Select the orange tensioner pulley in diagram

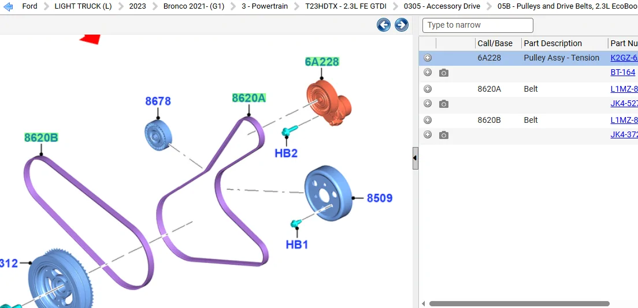coord(328,103)
